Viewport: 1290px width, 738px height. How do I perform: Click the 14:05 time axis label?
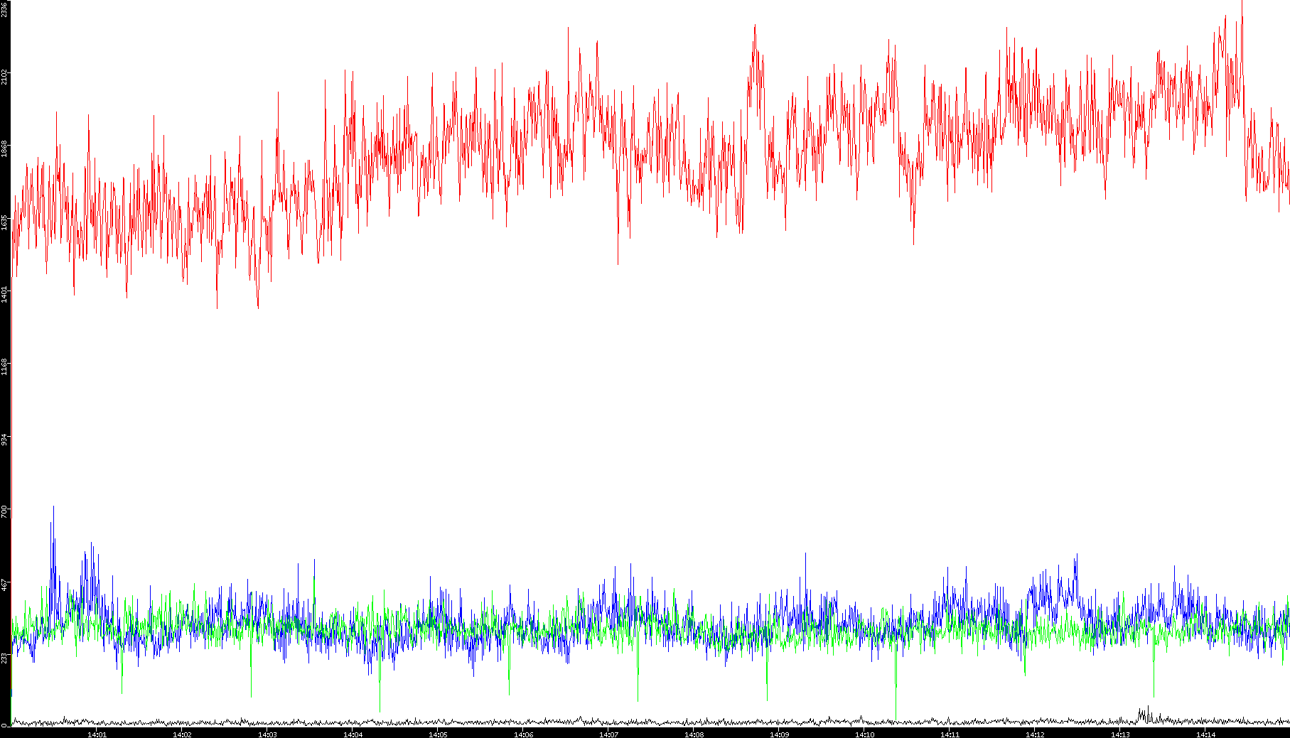[438, 734]
